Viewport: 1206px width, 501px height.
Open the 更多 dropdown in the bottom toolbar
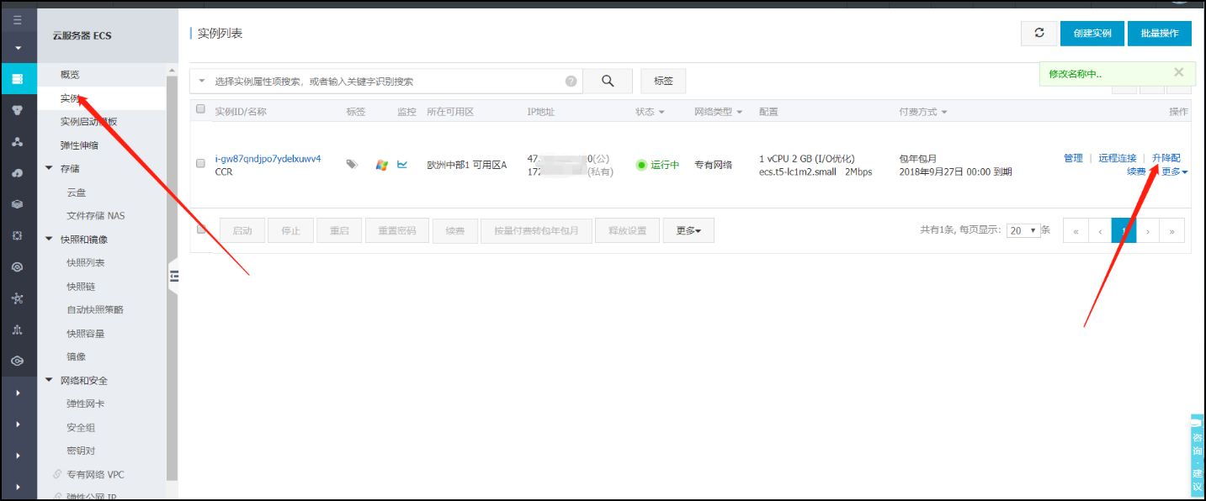click(x=688, y=230)
